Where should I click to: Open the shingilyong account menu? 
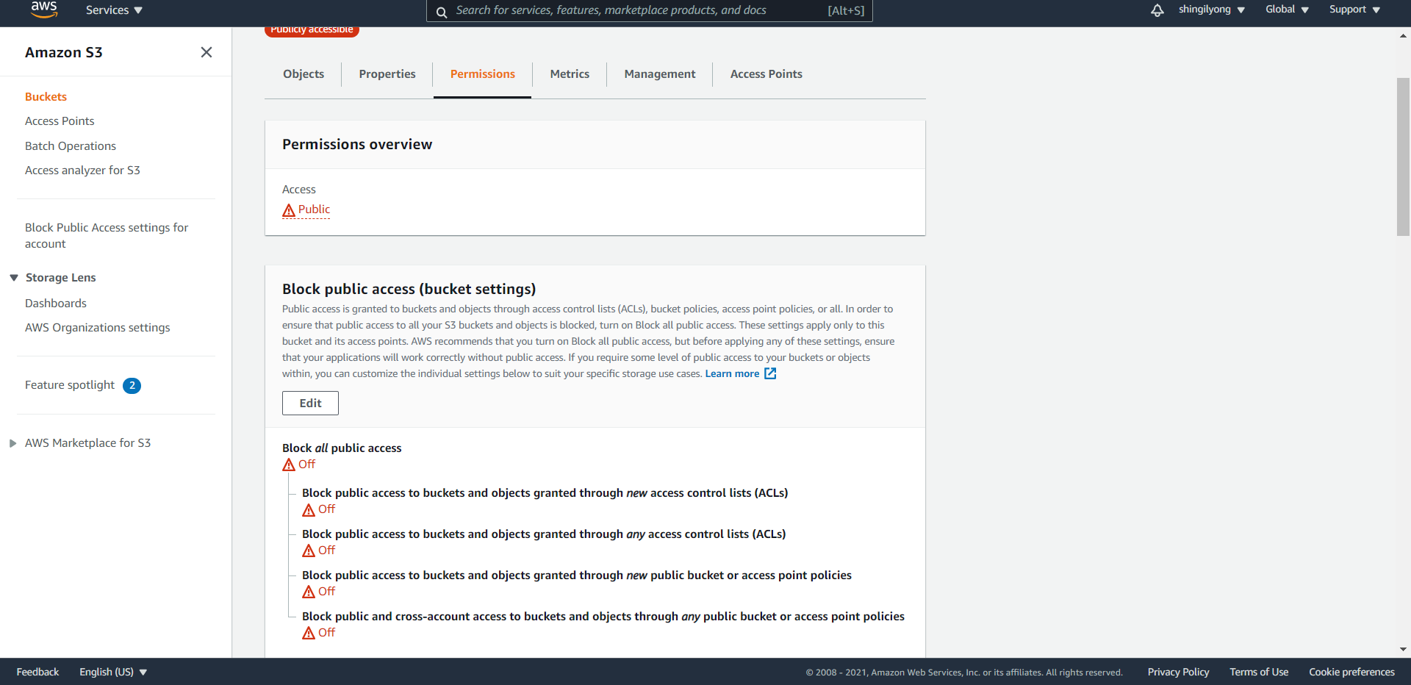(x=1212, y=10)
